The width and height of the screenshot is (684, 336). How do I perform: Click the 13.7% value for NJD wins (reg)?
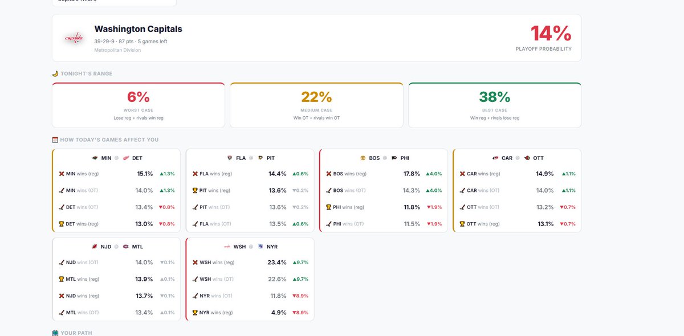144,296
